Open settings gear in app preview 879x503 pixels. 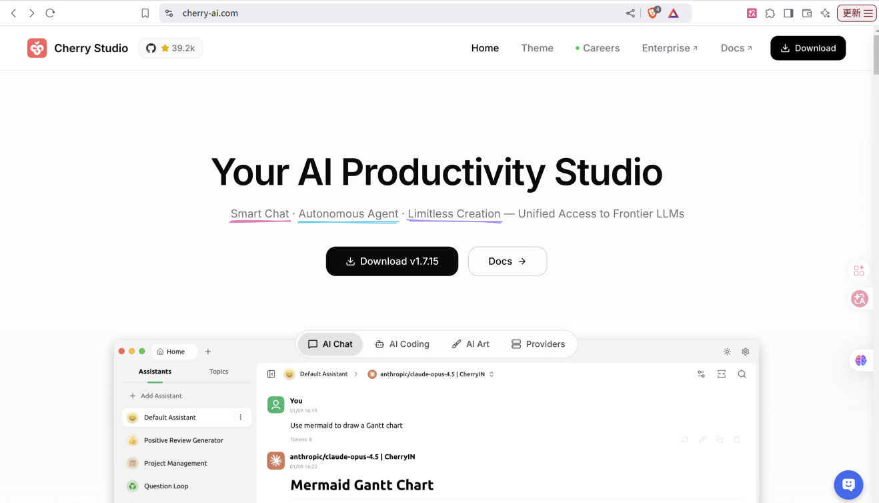746,352
